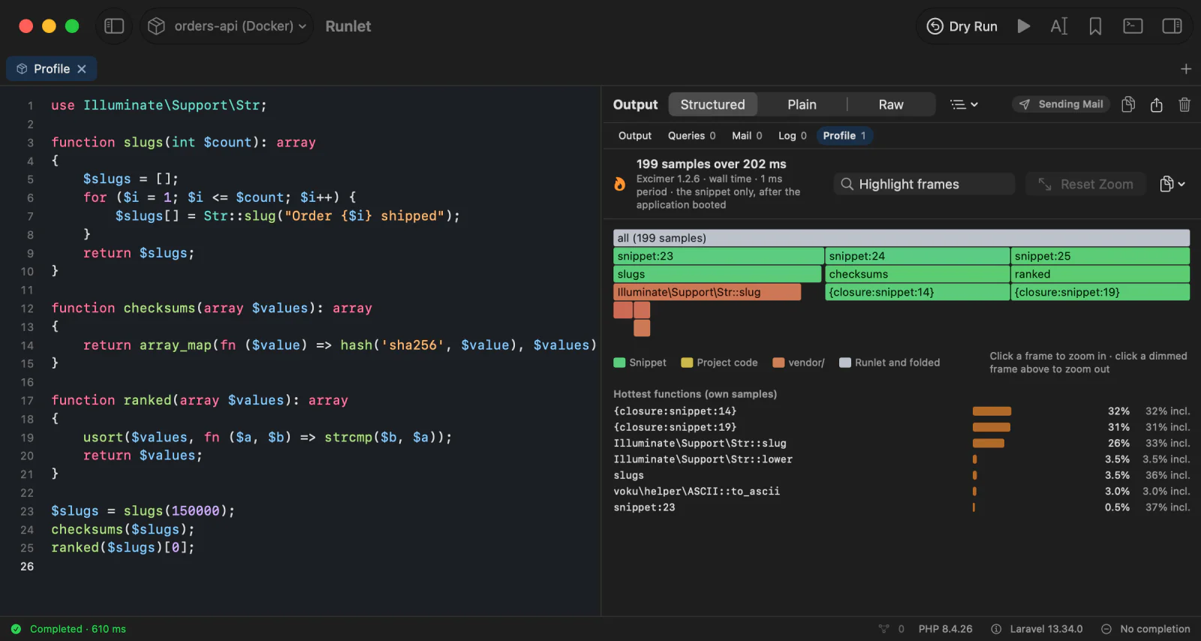The height and width of the screenshot is (641, 1201).
Task: Run the code with the play icon
Action: [x=1023, y=26]
